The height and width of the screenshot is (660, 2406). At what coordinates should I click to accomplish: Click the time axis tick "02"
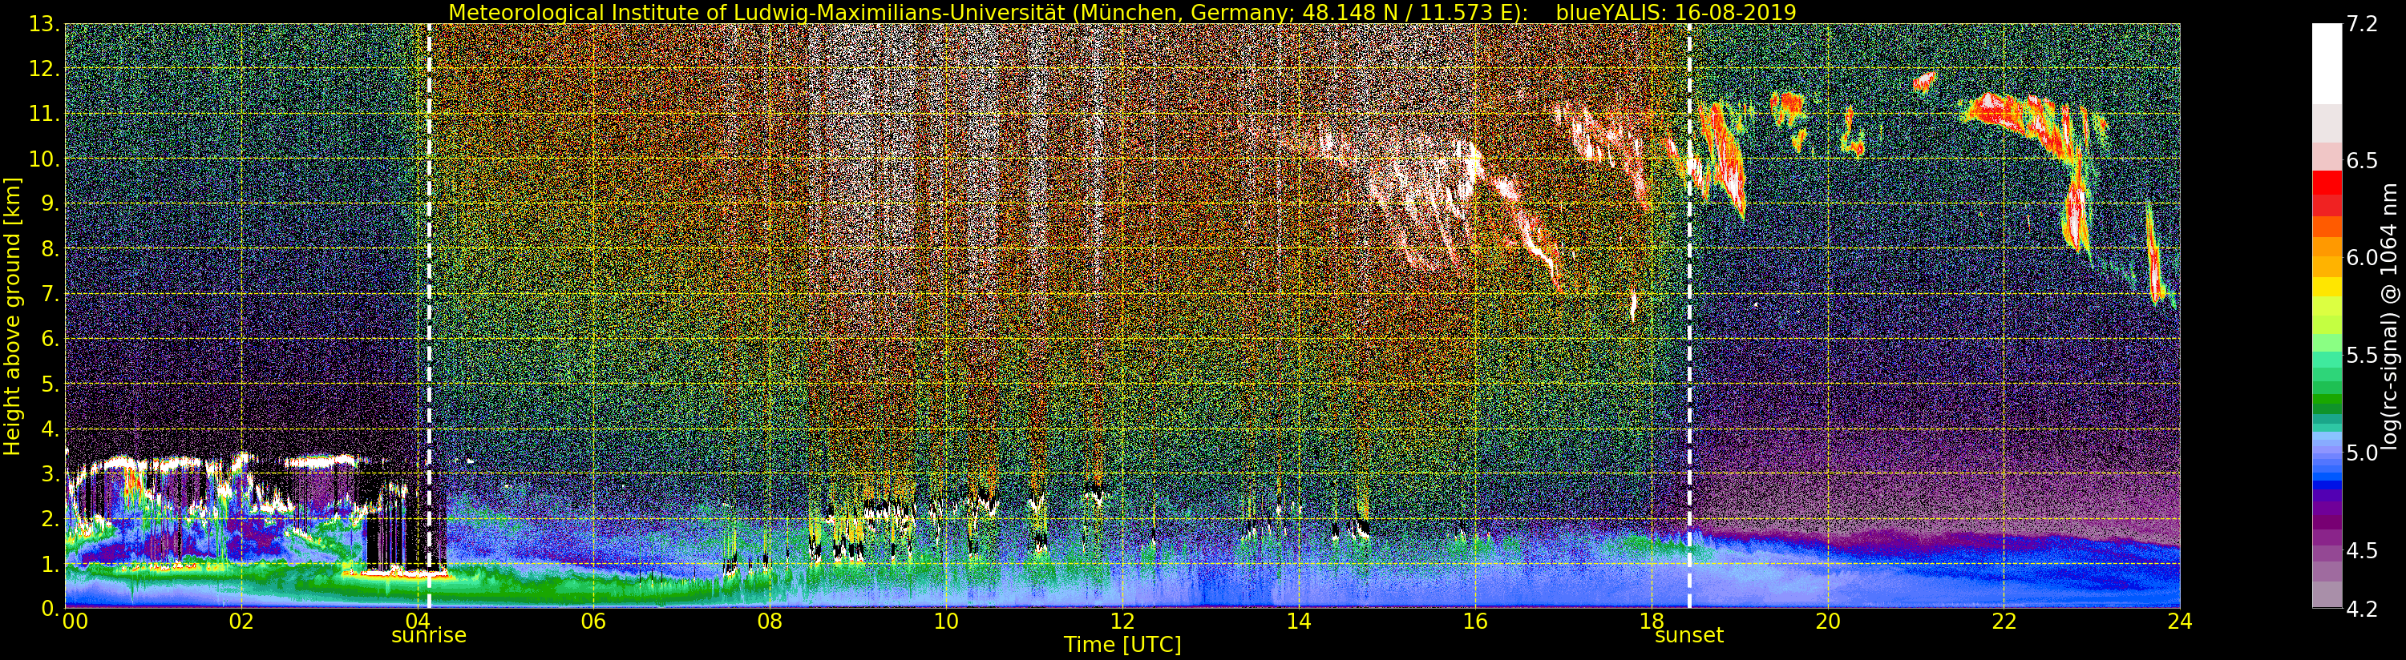[x=241, y=622]
